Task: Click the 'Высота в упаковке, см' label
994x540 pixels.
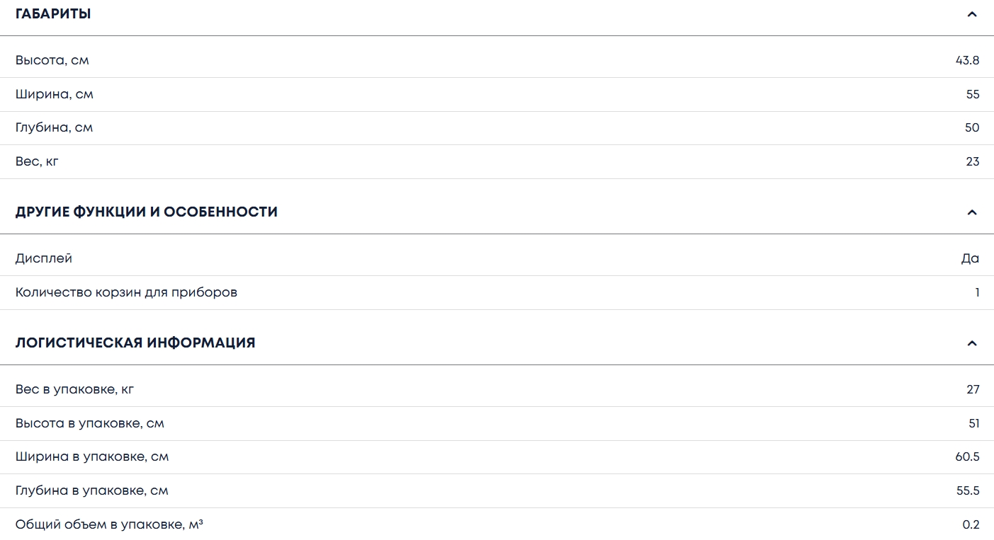Action: (x=90, y=423)
